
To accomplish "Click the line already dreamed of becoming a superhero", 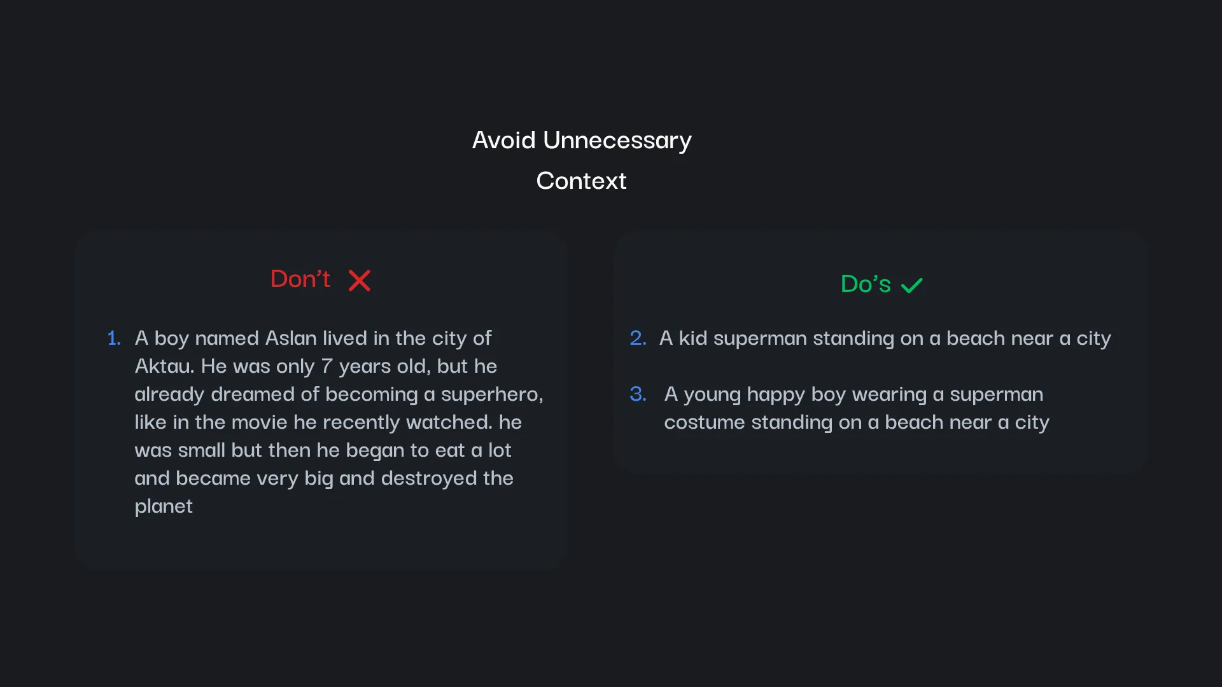I will tap(339, 394).
